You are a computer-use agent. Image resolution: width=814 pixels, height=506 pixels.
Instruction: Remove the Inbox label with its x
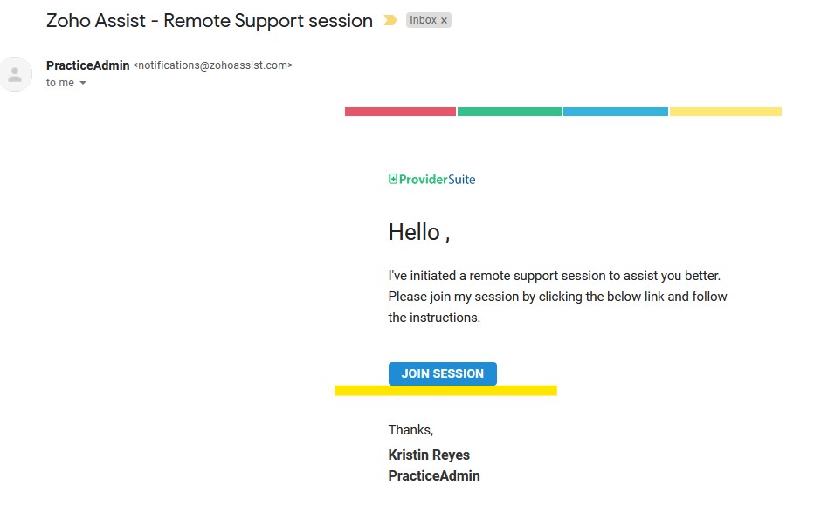[444, 21]
